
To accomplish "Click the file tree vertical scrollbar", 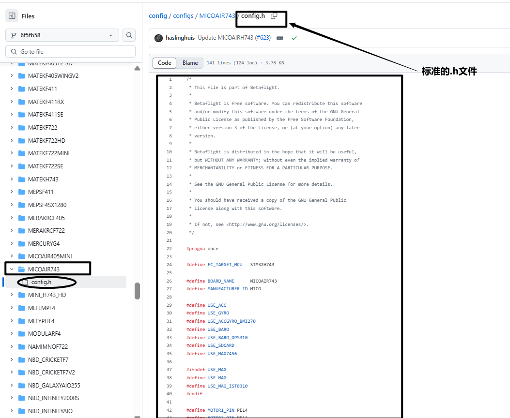I will pos(138,291).
